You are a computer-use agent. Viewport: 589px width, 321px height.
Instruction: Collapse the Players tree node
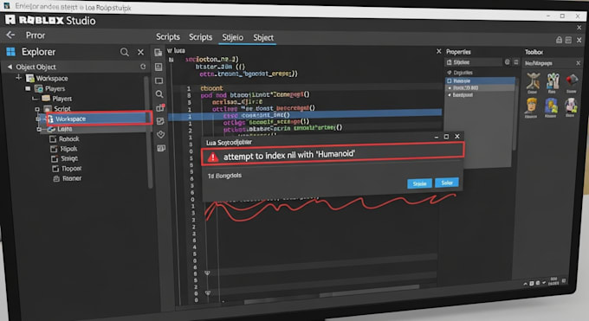click(28, 88)
